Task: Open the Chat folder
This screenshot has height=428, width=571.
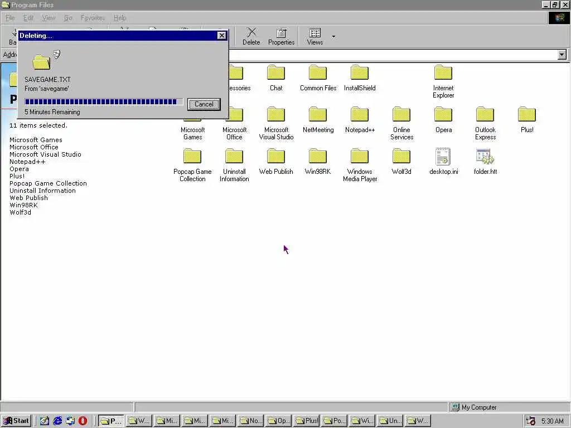Action: 276,78
